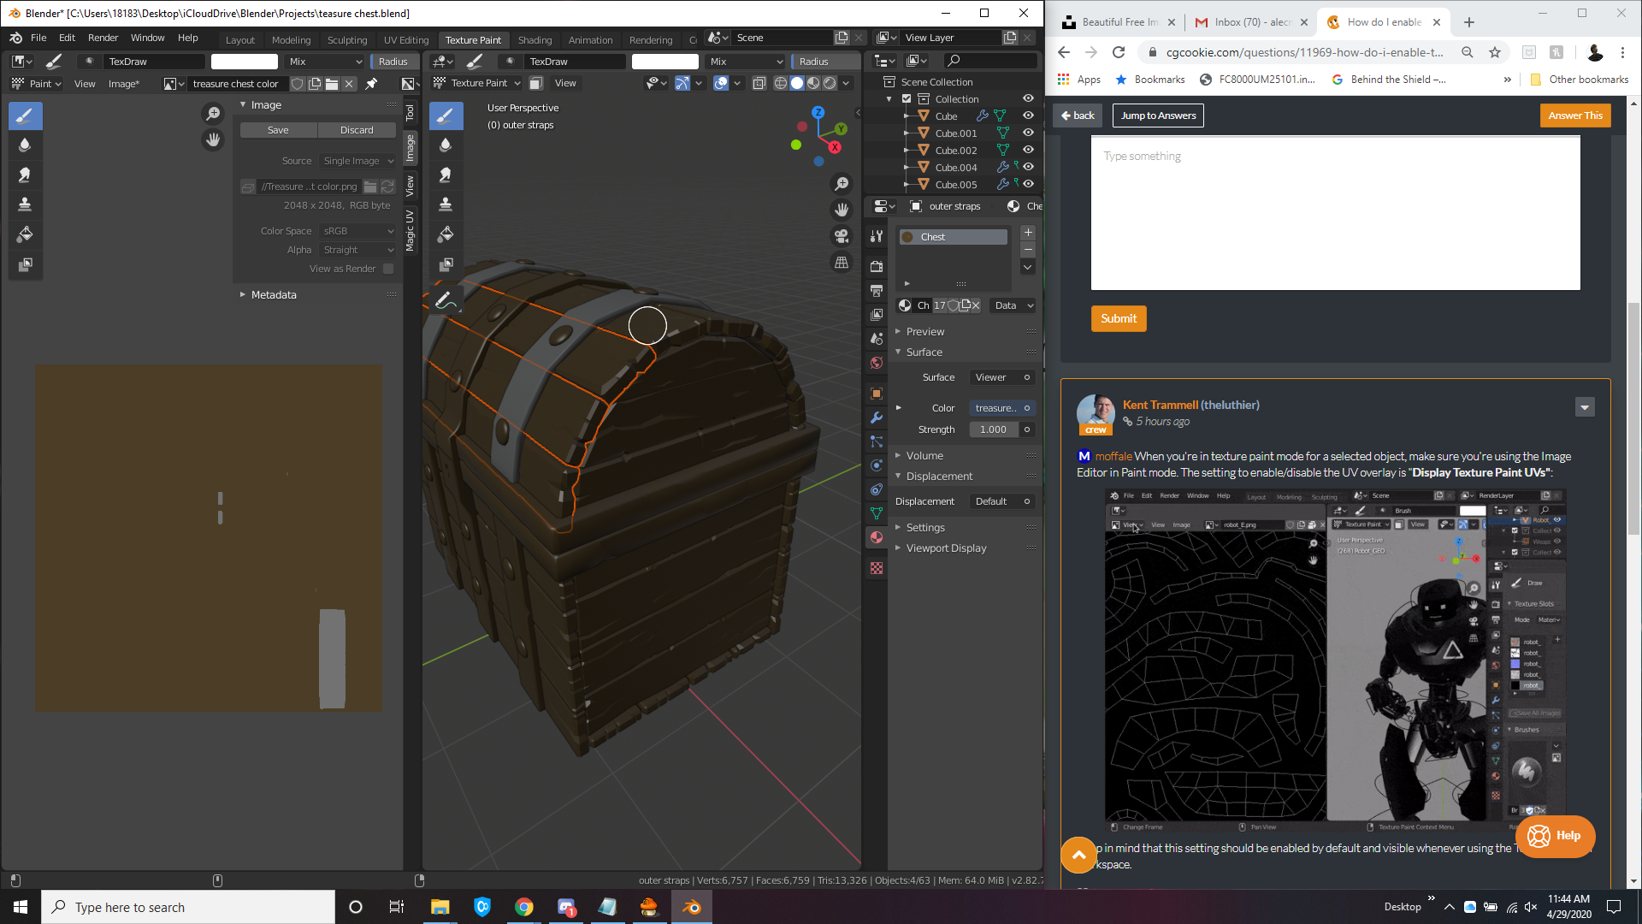Open the Texture properties checkerboard tab
Viewport: 1642px width, 924px height.
(x=877, y=568)
